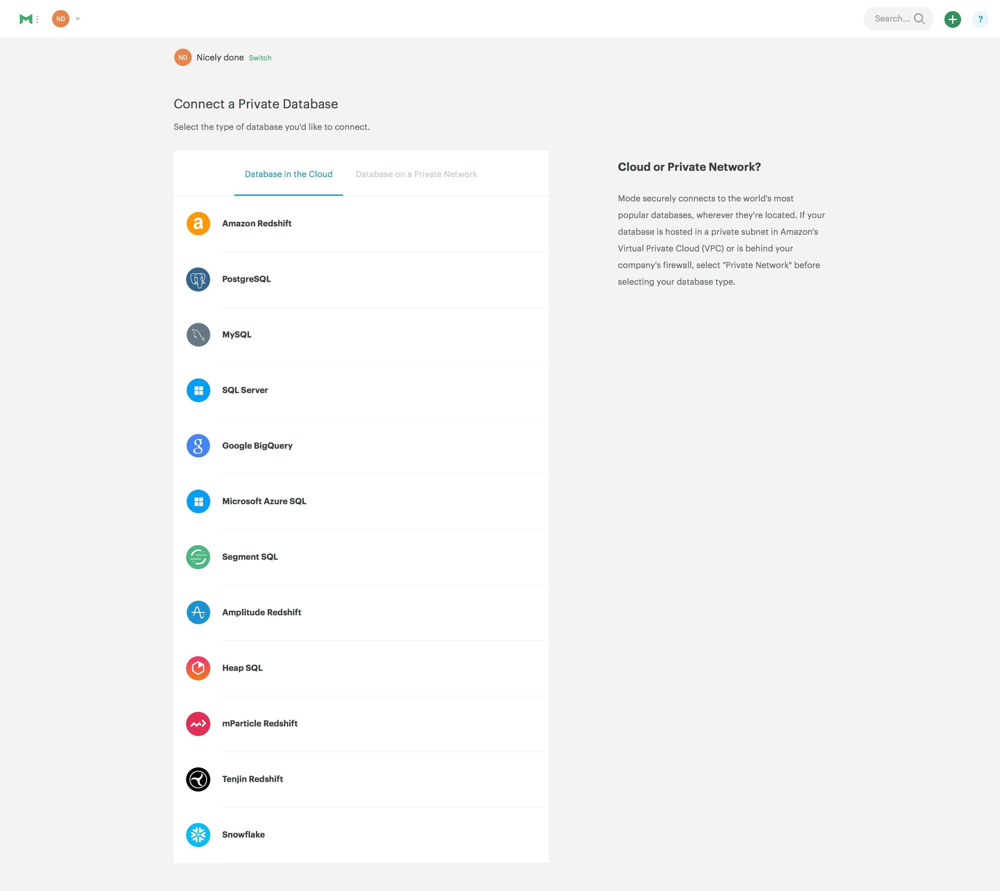Choose the Amazon Redshift label
The image size is (1000, 891).
(257, 223)
